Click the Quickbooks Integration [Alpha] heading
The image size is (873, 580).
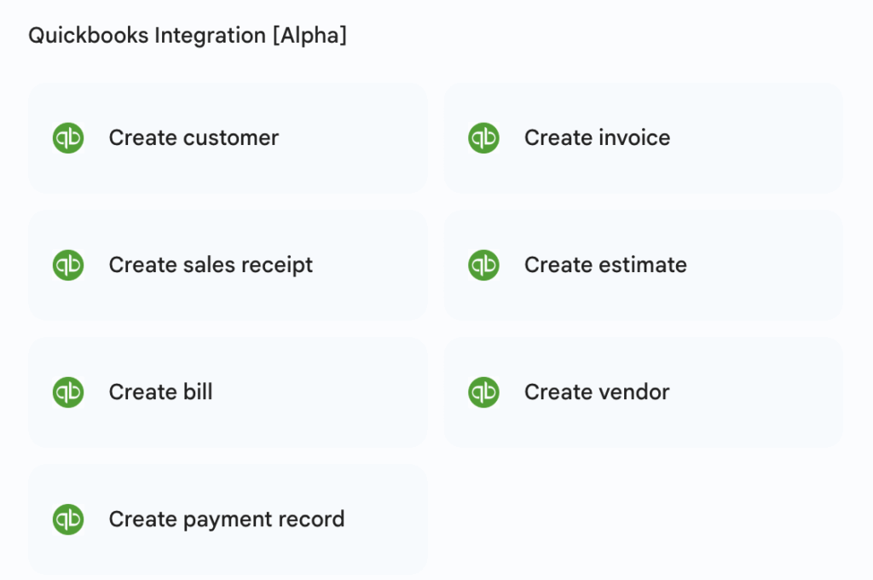click(x=188, y=36)
